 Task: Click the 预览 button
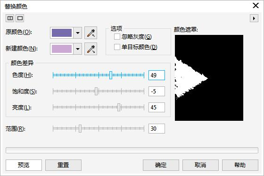[24, 165]
